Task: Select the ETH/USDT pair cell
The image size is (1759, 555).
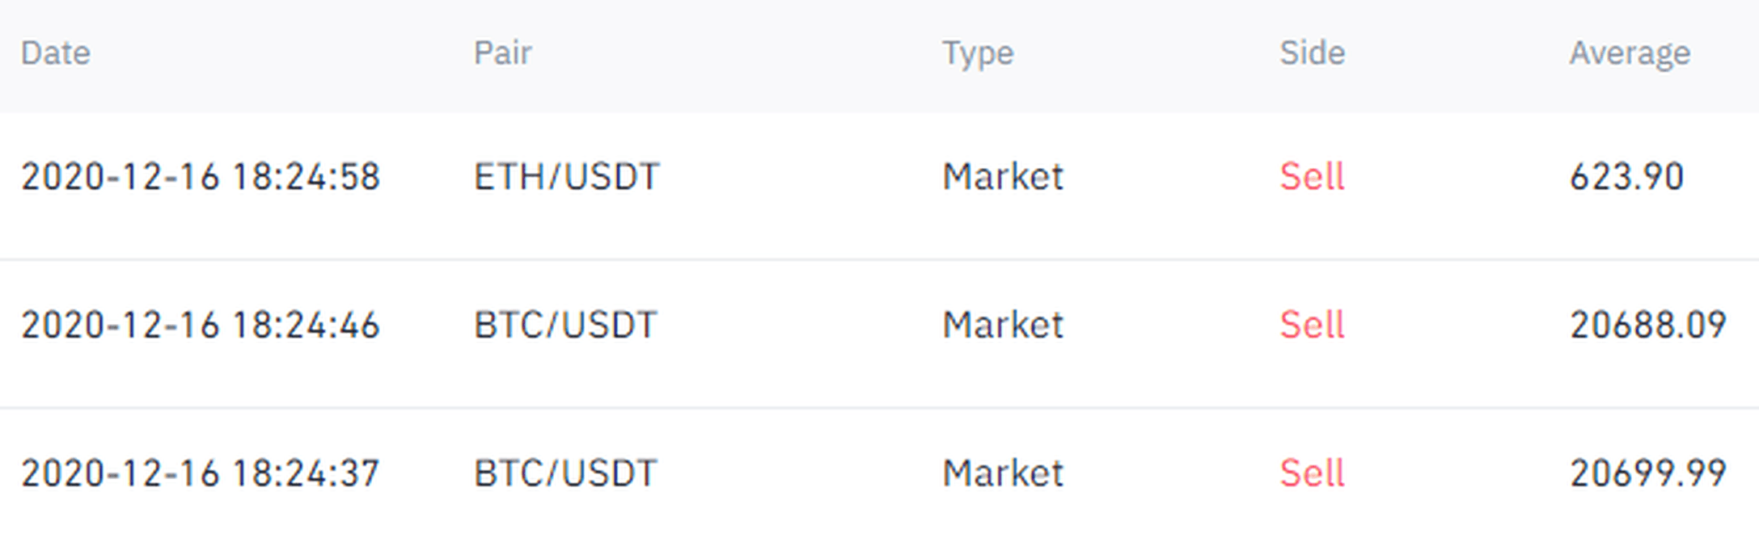Action: pyautogui.click(x=567, y=177)
